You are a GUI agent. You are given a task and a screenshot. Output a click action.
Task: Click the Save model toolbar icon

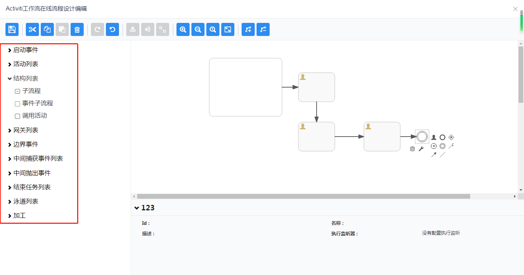coord(12,29)
